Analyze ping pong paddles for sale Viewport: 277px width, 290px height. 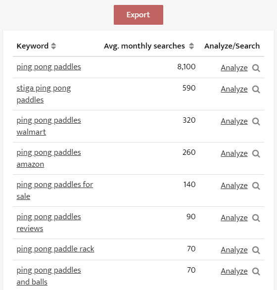[234, 186]
